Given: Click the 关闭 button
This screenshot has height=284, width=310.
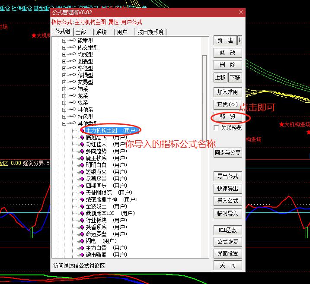Looking at the screenshot, I should tap(228, 265).
